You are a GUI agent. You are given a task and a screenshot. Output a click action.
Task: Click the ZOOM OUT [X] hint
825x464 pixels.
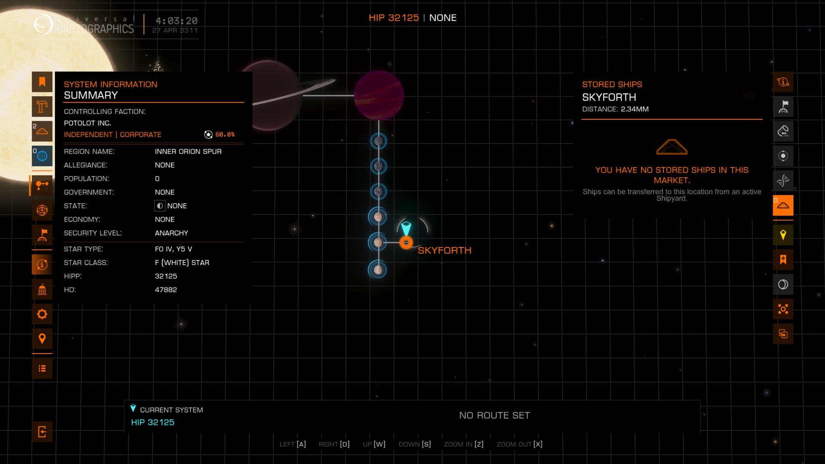pyautogui.click(x=519, y=444)
